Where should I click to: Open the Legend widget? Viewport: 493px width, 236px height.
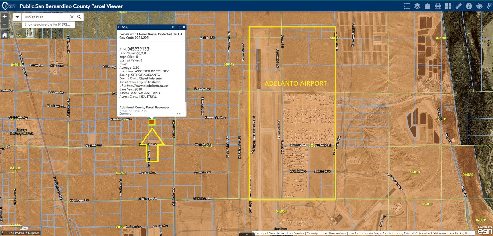(407, 6)
